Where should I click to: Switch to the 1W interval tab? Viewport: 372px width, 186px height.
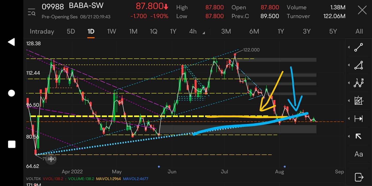pos(112,32)
